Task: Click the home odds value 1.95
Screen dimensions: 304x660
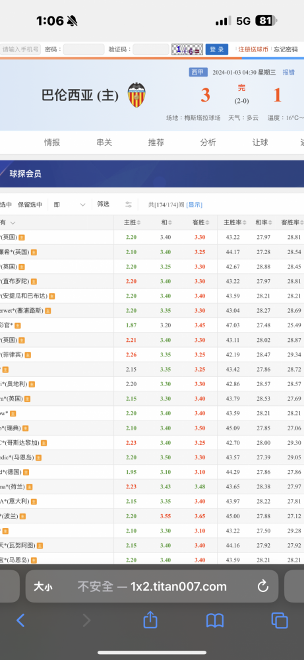Action: click(x=131, y=473)
